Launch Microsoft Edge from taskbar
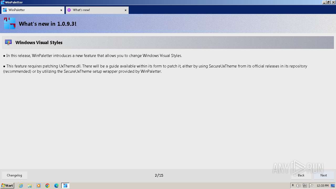 point(56,186)
